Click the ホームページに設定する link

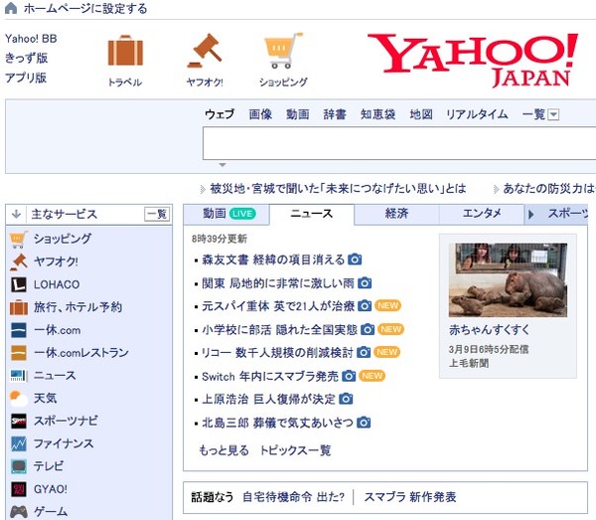(x=85, y=8)
